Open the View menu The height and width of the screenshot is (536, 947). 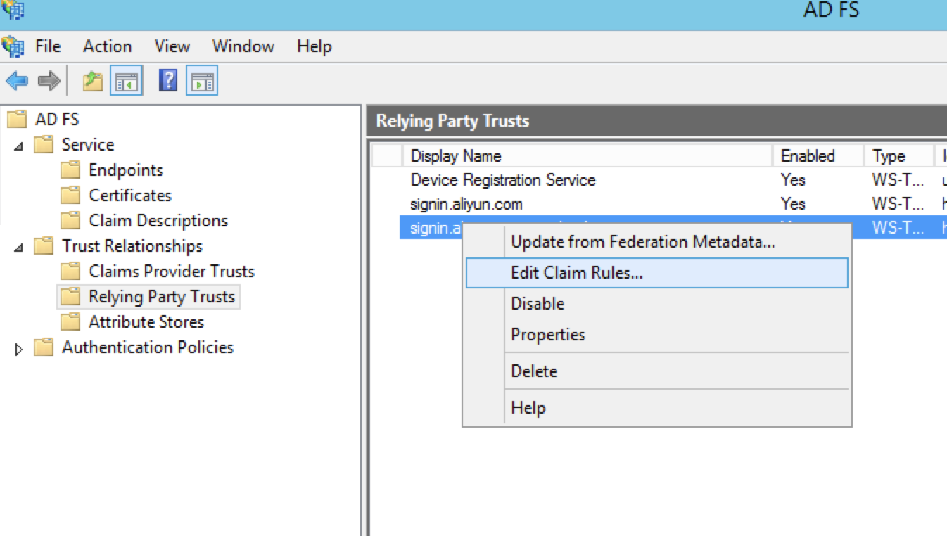[172, 46]
